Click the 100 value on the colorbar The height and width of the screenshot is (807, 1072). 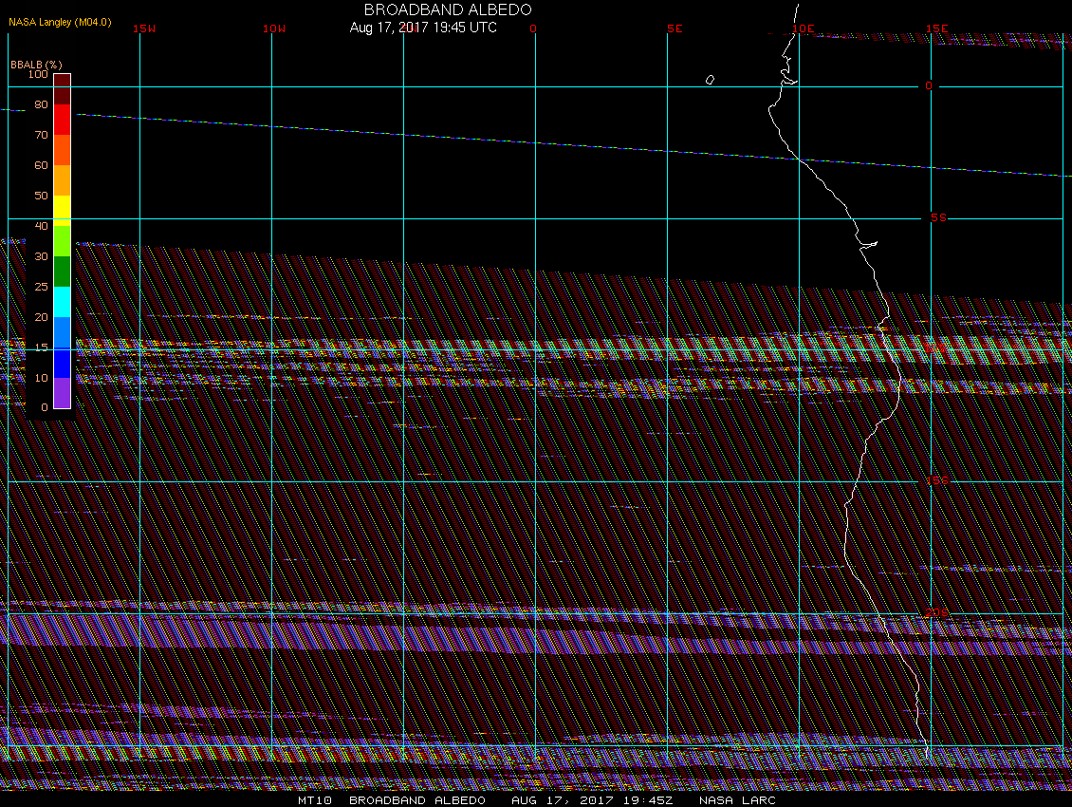pos(38,74)
